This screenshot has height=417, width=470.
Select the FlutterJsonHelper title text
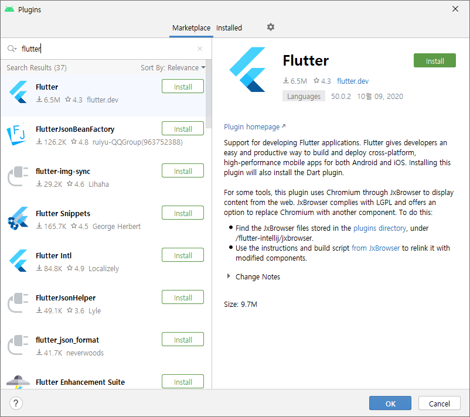point(66,298)
